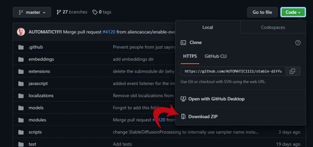Open the 'added event listener' commit message

pyautogui.click(x=144, y=84)
